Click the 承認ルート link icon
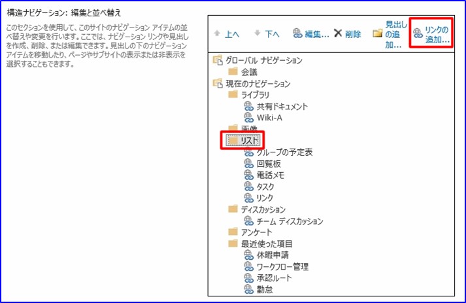The width and height of the screenshot is (466, 303). click(x=249, y=278)
